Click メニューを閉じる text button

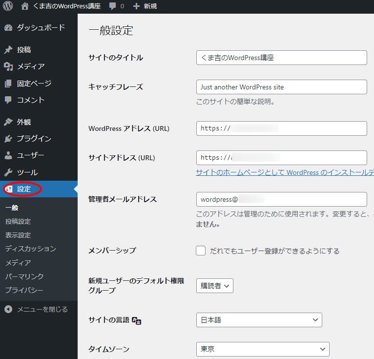point(42,309)
